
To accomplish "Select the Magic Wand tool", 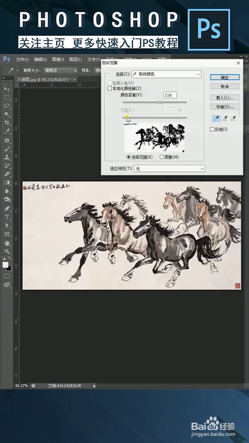I will click(x=7, y=115).
